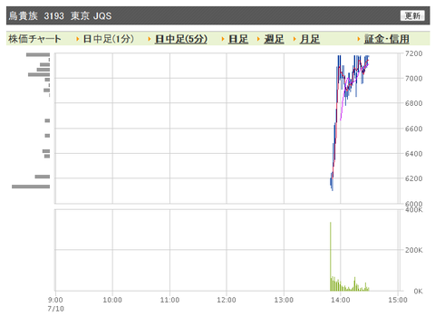Click the 鳥貴族 3193 東京 JQS title
Viewport: 435px width, 326px height.
(x=60, y=15)
